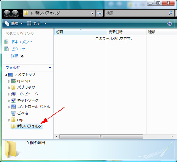Click the Forward navigation arrow button
The image size is (177, 162).
click(15, 13)
